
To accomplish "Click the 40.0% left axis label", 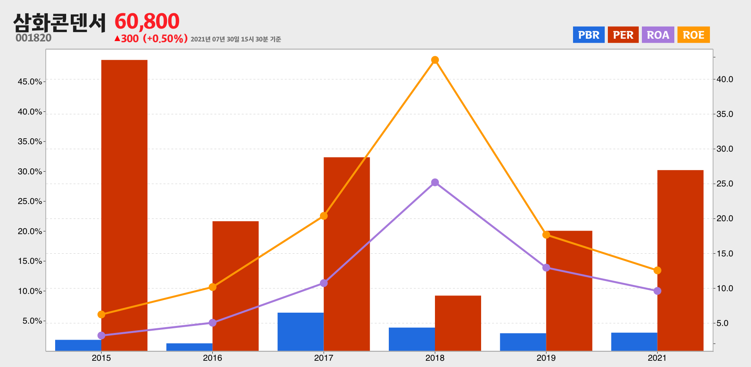I will [x=30, y=112].
